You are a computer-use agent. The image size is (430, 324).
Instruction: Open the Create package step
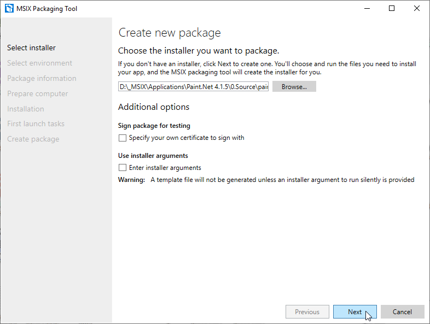coord(33,139)
